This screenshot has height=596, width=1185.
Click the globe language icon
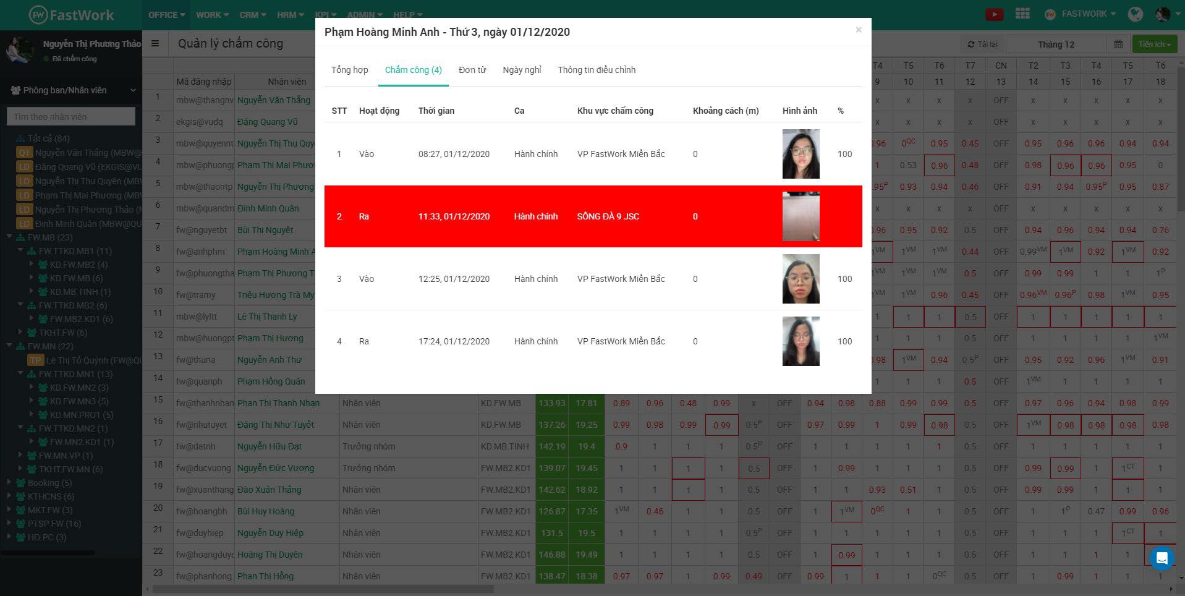click(x=1135, y=14)
